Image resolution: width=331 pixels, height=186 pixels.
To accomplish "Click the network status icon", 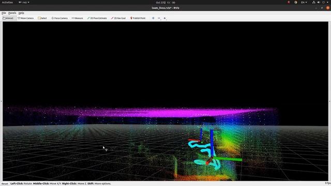I will pos(314,2).
